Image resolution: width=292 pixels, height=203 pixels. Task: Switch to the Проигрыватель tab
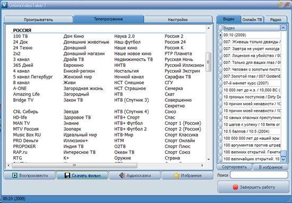[x=38, y=20]
